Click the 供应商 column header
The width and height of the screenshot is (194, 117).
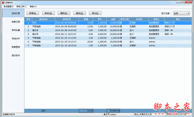click(x=139, y=19)
